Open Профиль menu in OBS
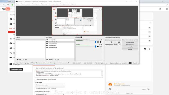Viewport: 169px width, 95px height. (44, 4)
